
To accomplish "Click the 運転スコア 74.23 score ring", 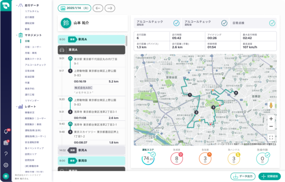I will (x=148, y=158).
